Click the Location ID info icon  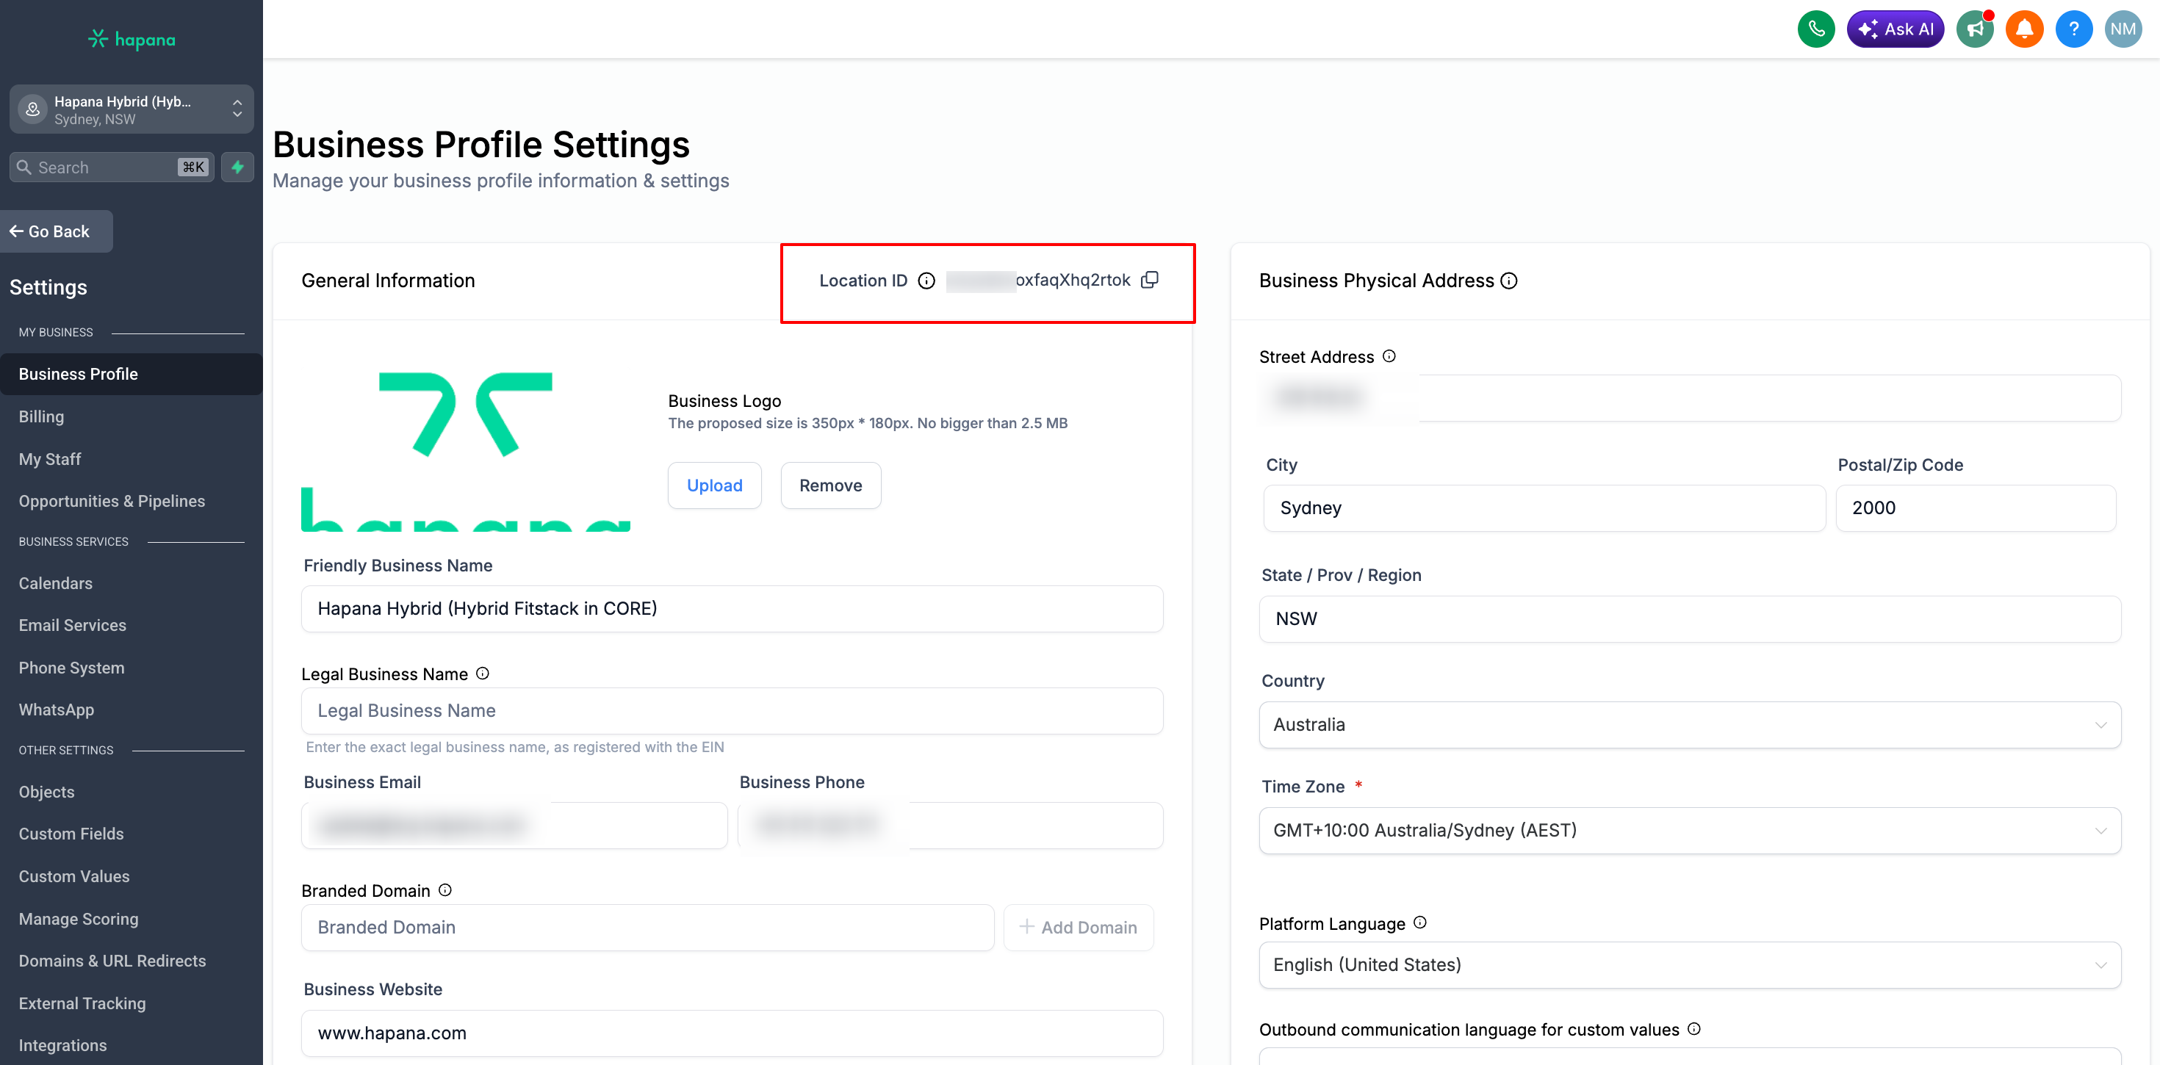point(926,281)
